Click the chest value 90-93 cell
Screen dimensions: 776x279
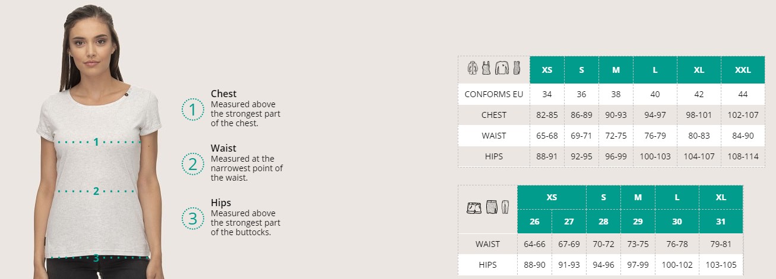[616, 114]
